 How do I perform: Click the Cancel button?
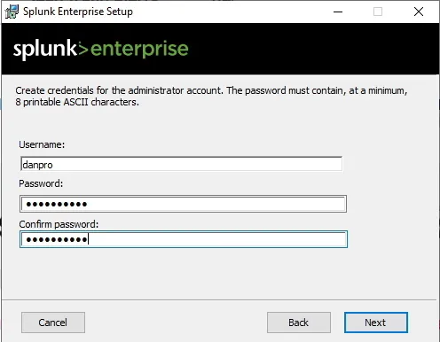pyautogui.click(x=53, y=323)
